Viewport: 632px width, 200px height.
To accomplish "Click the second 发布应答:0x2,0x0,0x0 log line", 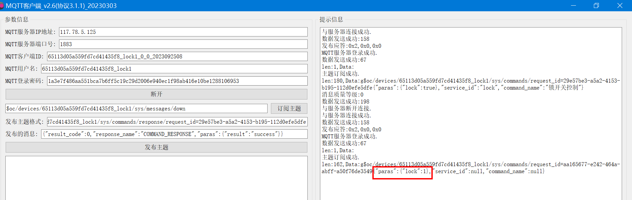I will click(x=351, y=129).
